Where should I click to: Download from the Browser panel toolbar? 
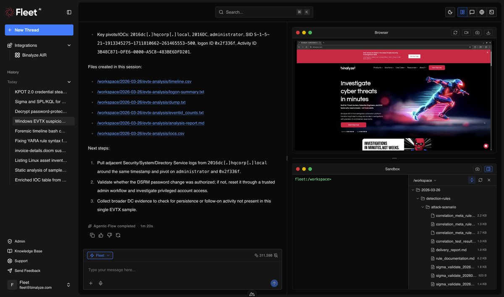(488, 32)
